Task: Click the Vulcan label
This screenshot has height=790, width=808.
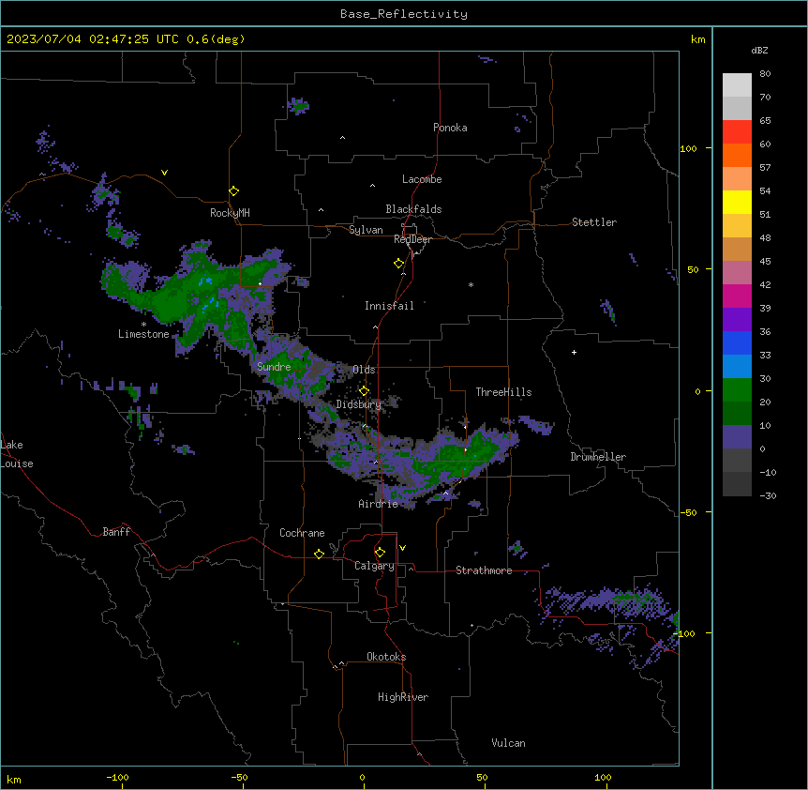Action: pyautogui.click(x=509, y=743)
